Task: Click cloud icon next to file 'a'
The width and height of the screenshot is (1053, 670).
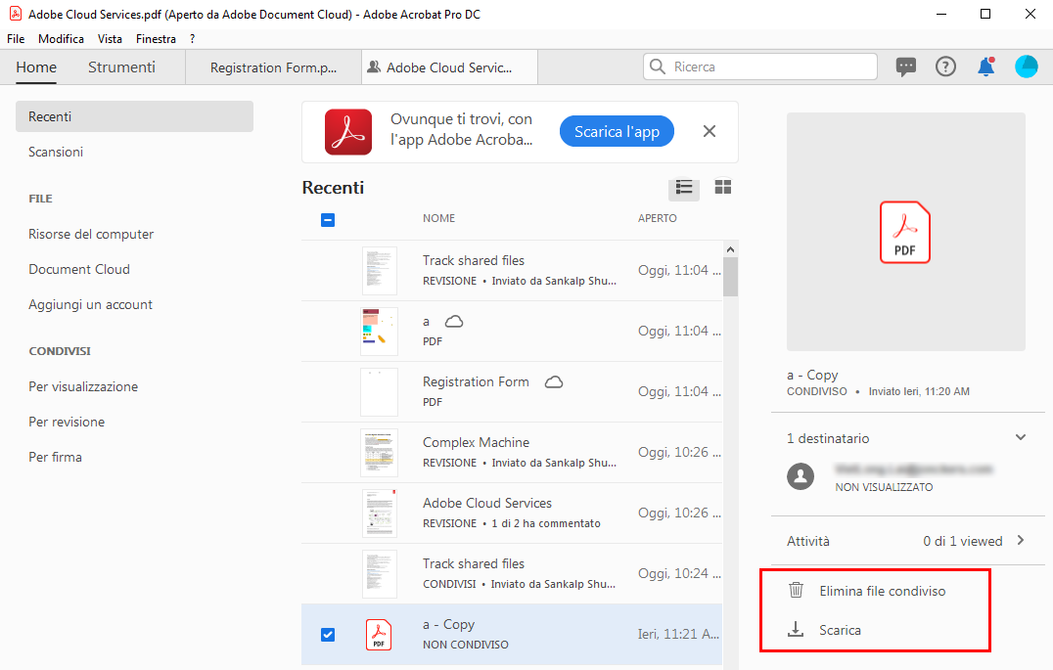Action: click(454, 322)
